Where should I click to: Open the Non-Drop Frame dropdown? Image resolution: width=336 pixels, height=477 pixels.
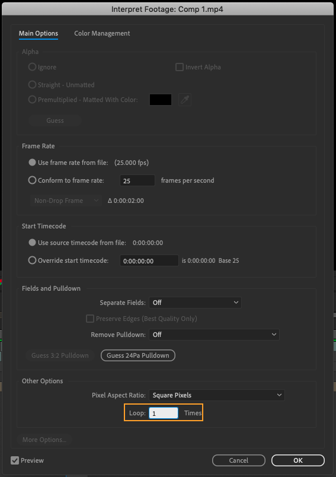point(66,201)
